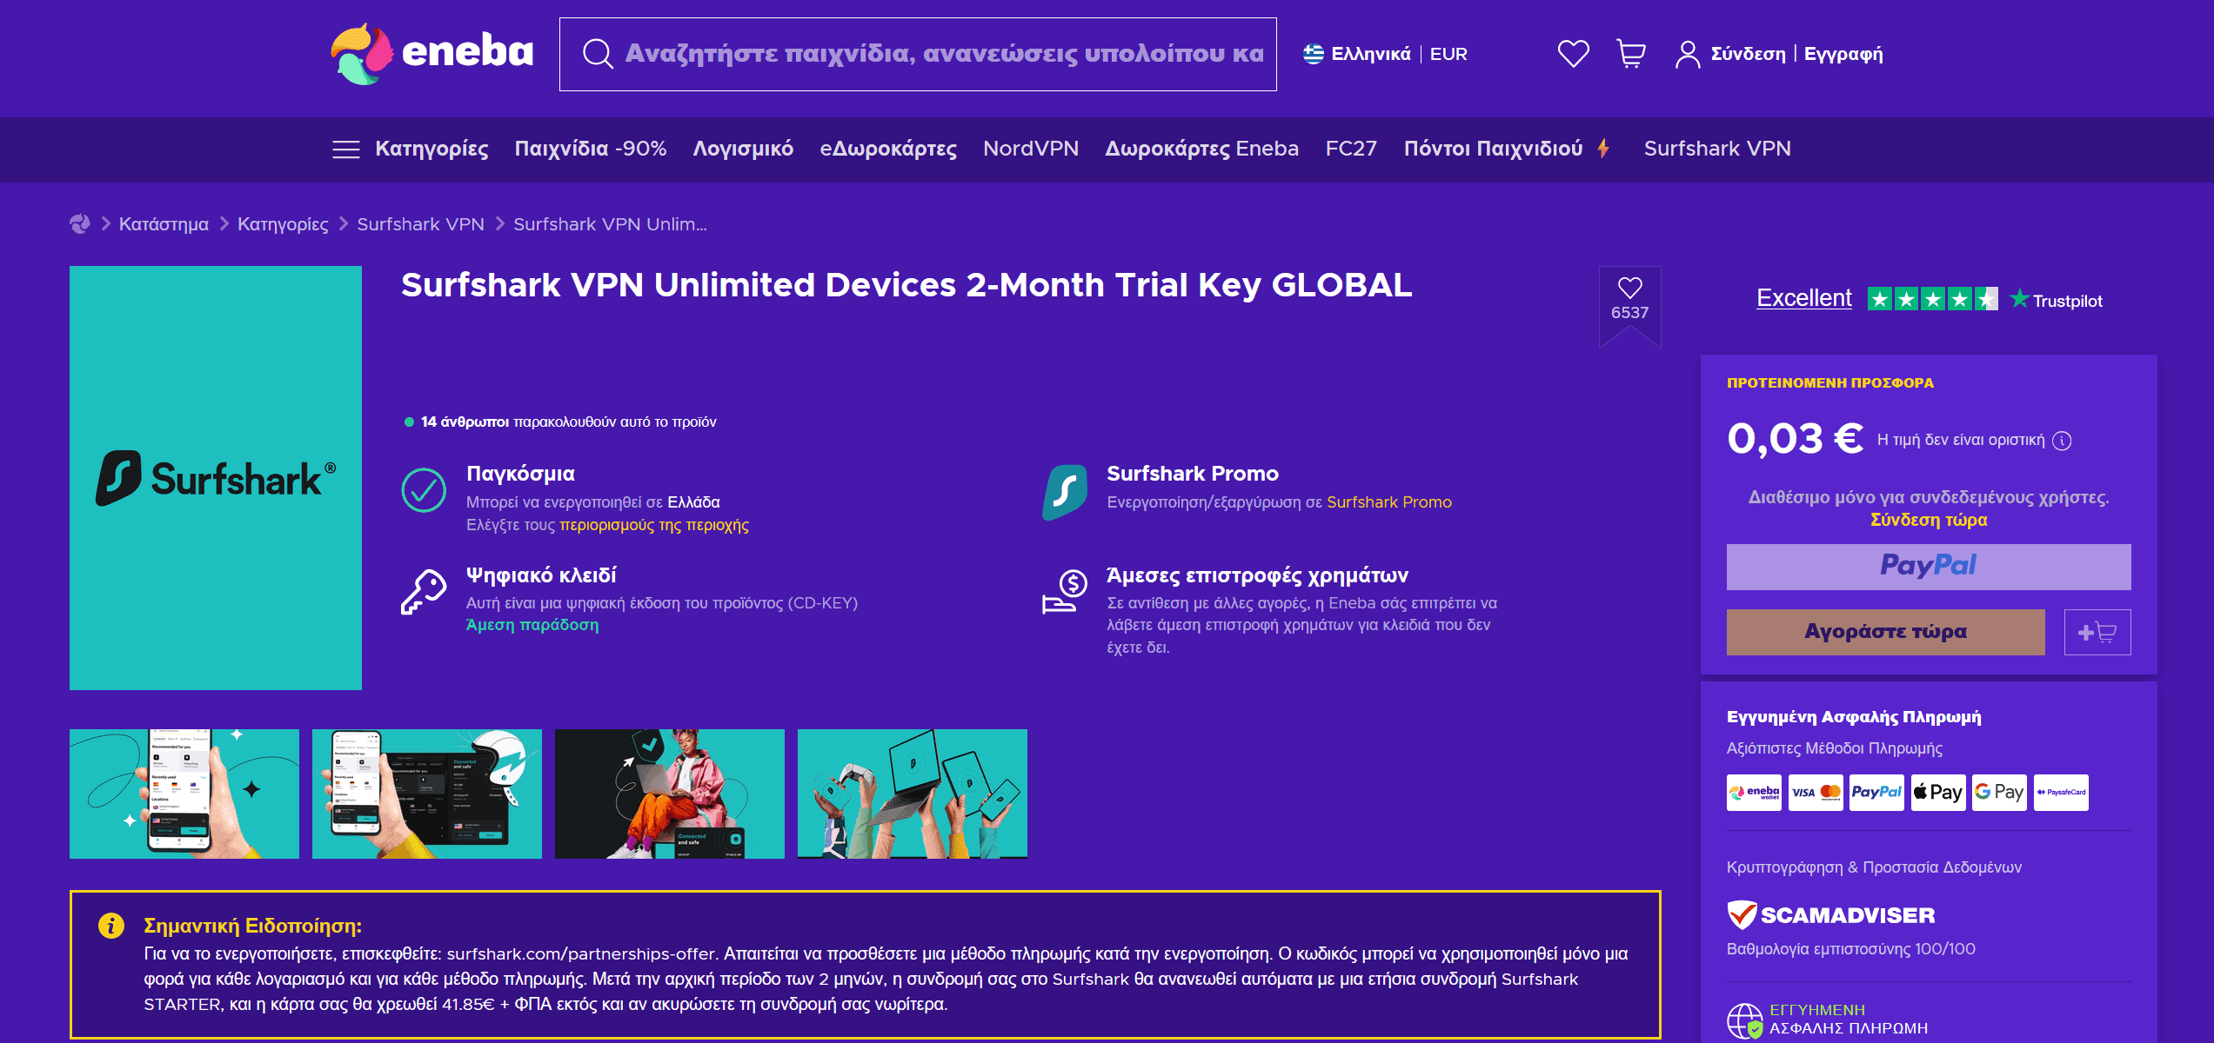Click the PaysafeCard payment icon
Image resolution: width=2214 pixels, height=1043 pixels.
point(2061,793)
